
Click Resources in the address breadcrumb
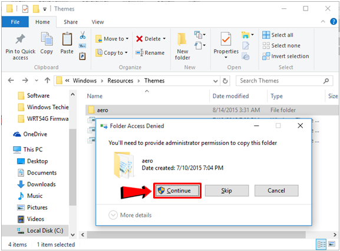[120, 81]
